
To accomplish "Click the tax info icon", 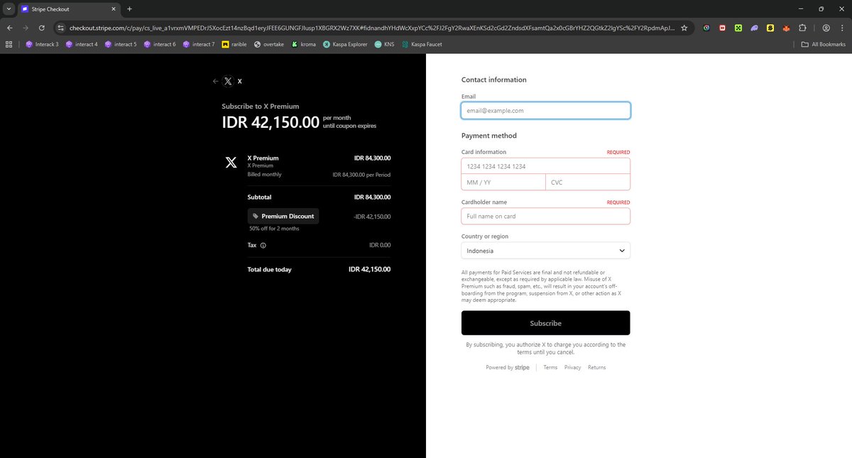I will click(263, 246).
